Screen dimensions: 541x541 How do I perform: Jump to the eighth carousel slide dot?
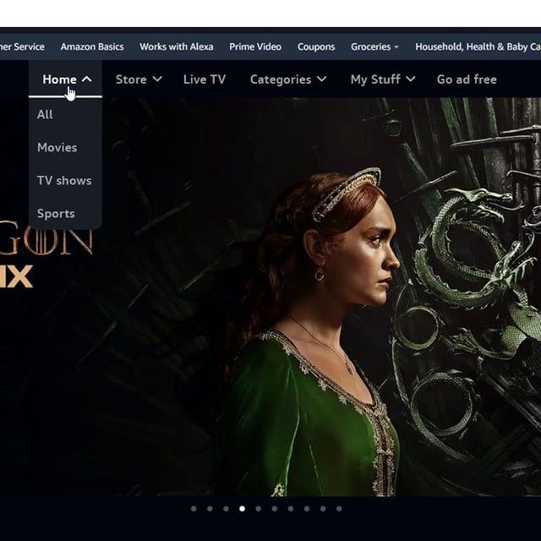pyautogui.click(x=307, y=509)
